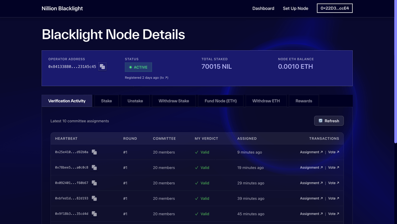Click Set Up Node in the navigation bar
The width and height of the screenshot is (397, 224).
[295, 8]
